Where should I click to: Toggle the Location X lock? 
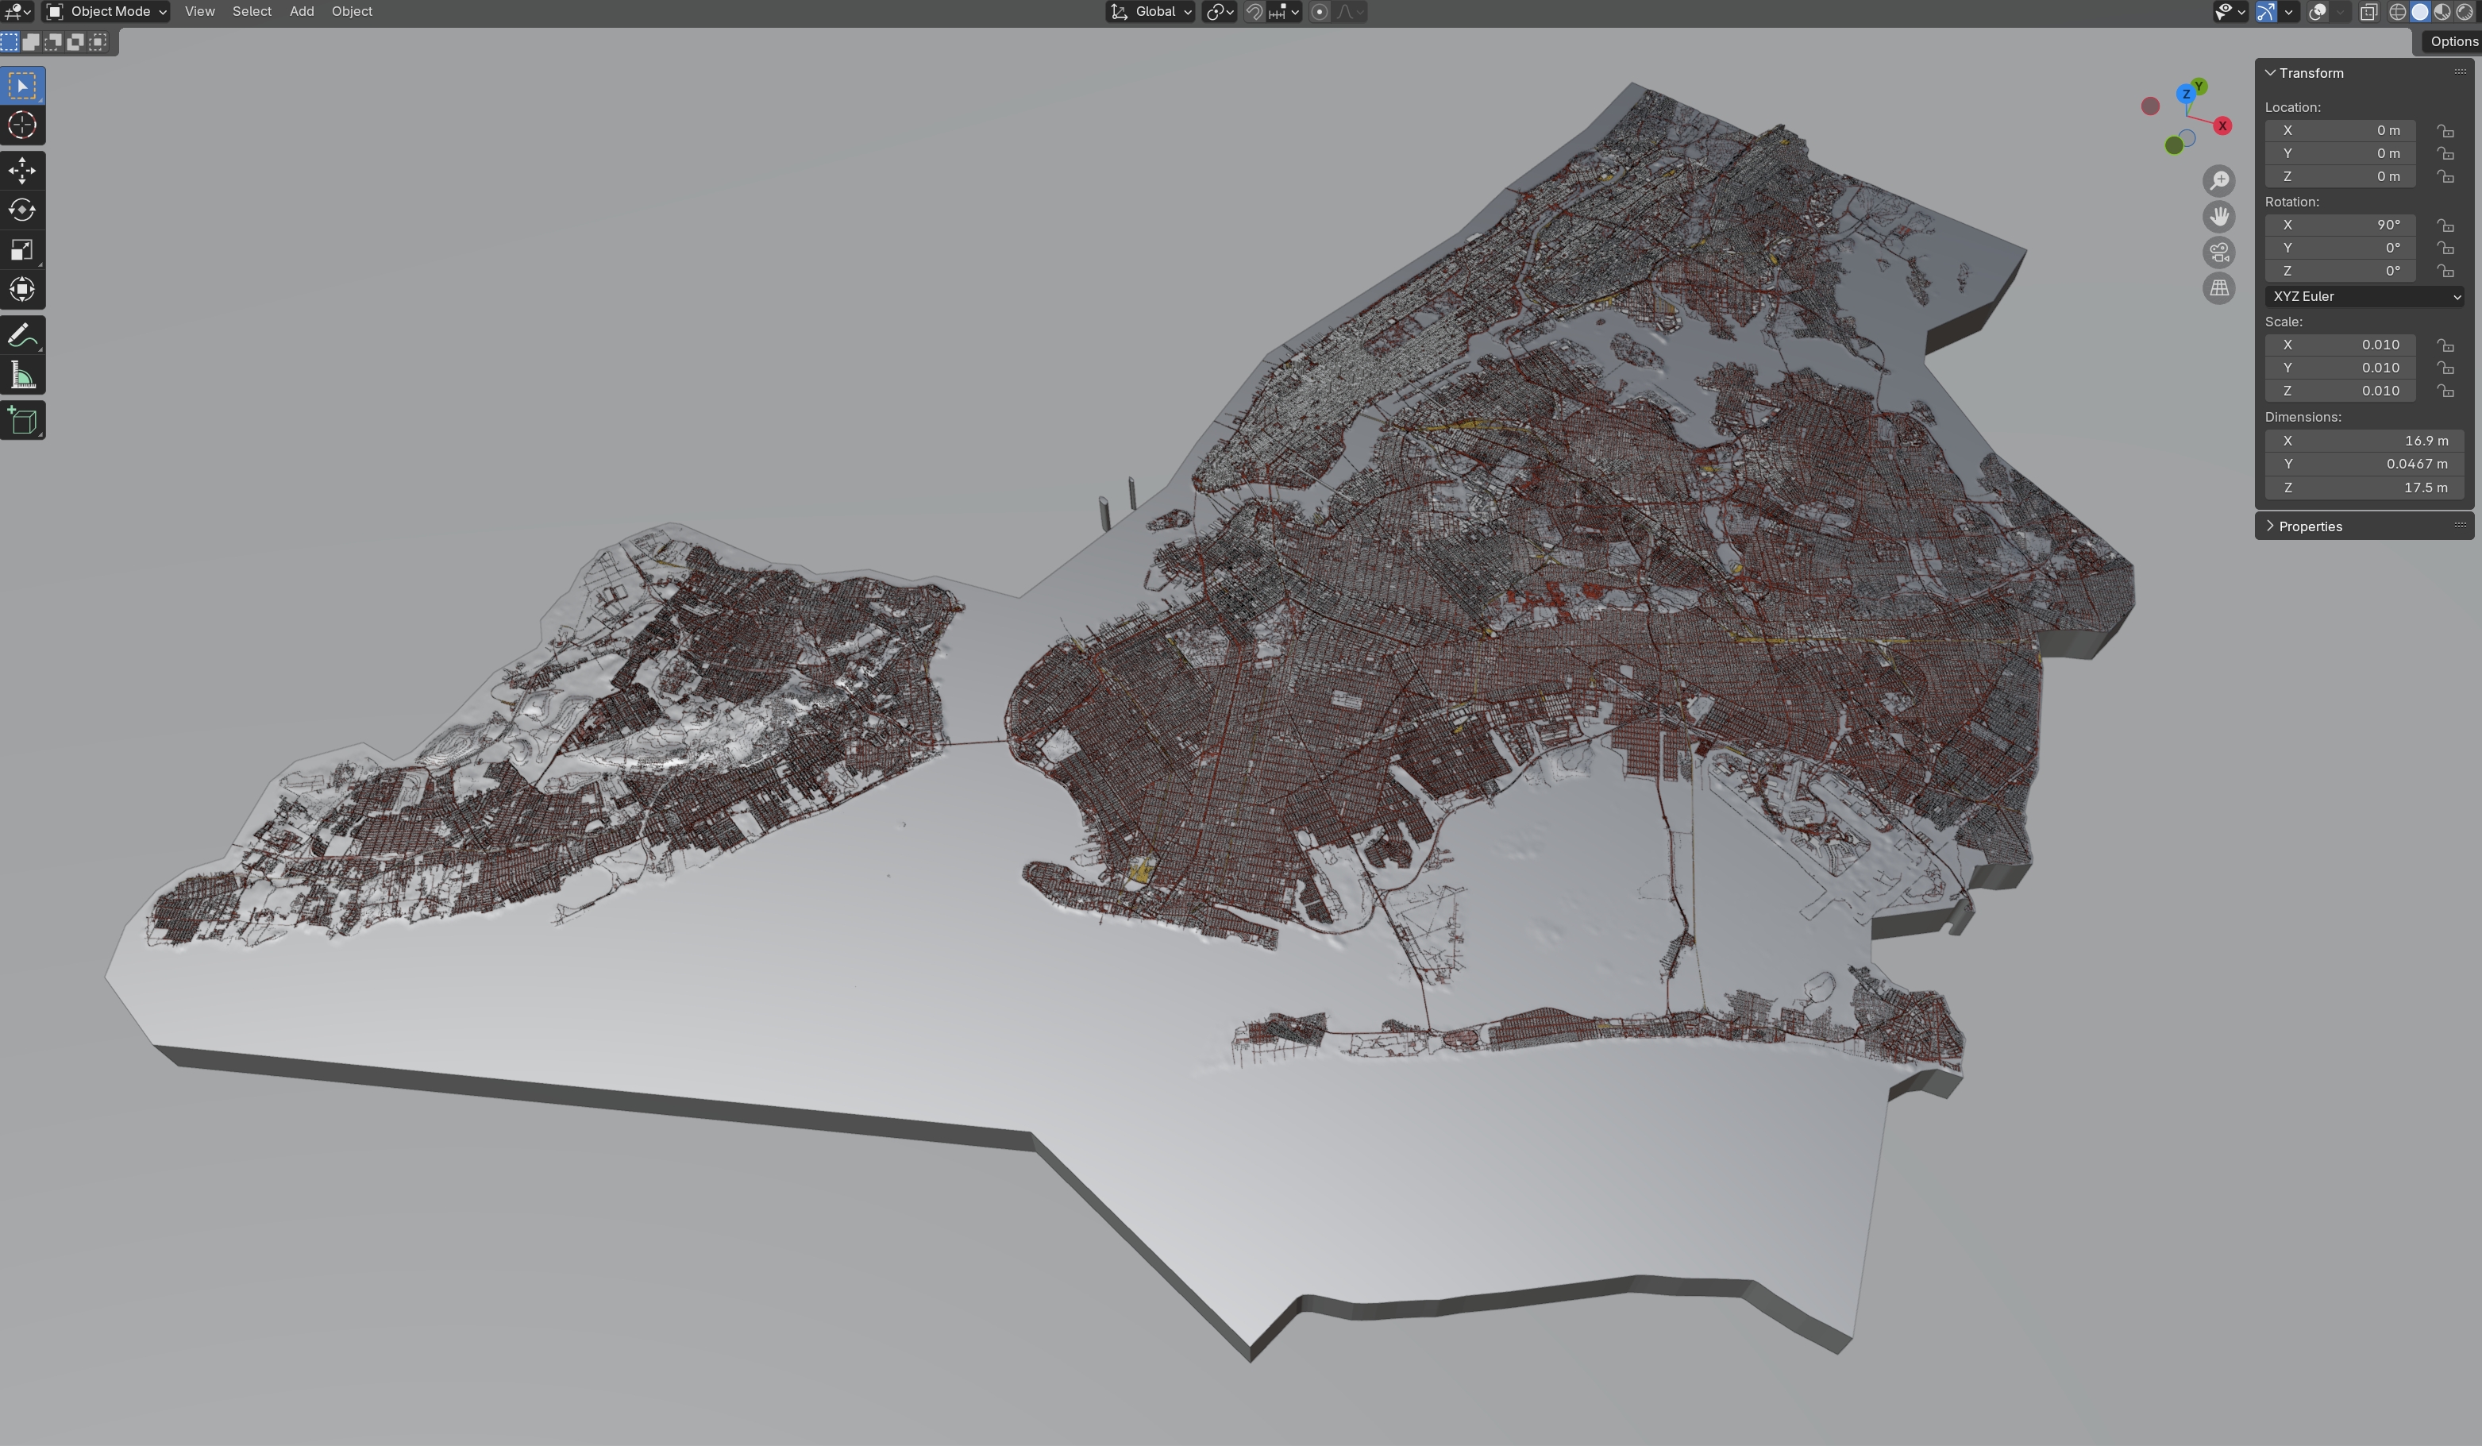(2445, 130)
